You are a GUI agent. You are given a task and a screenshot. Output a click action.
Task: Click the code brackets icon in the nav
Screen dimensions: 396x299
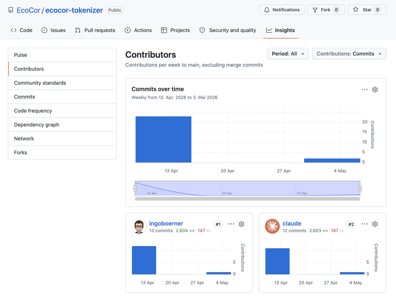(x=13, y=30)
